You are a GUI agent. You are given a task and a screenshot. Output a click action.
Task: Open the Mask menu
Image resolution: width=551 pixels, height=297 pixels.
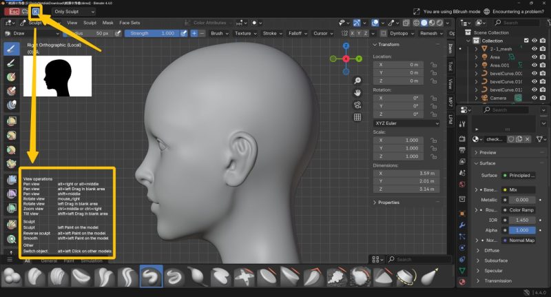[108, 23]
